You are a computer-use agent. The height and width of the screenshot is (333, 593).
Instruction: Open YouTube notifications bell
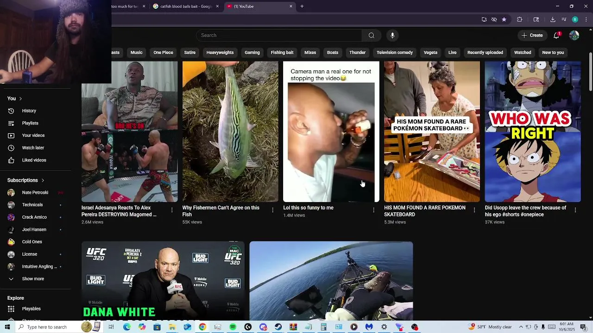(x=557, y=35)
